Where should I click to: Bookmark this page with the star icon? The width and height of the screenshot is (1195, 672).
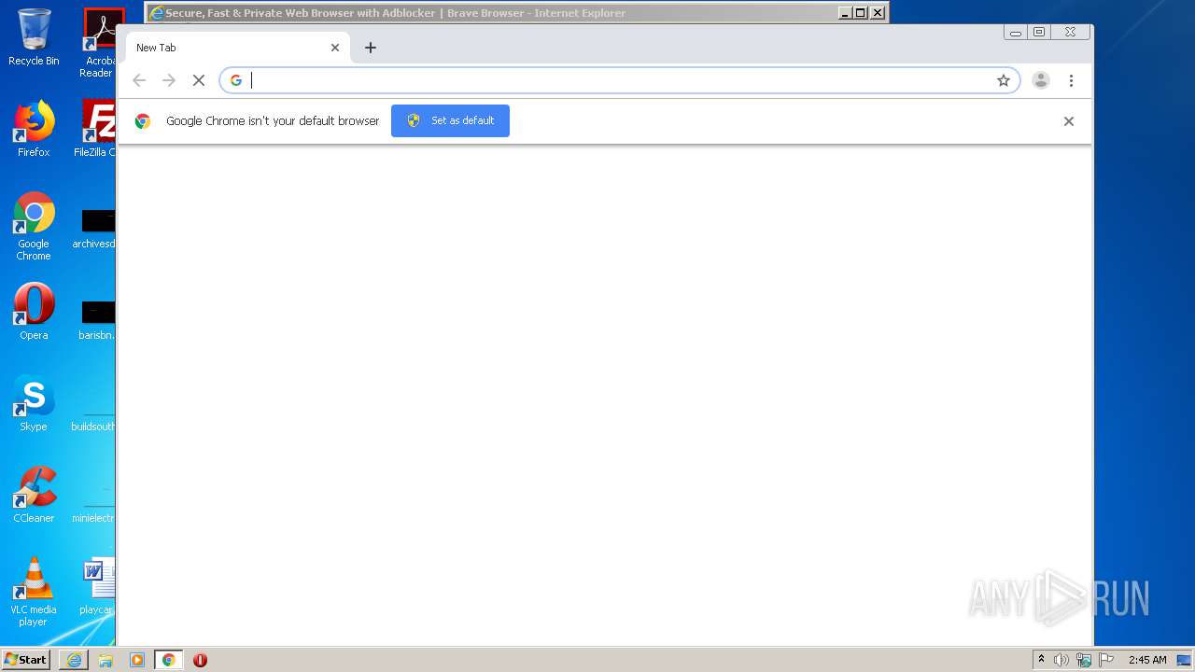point(1004,80)
